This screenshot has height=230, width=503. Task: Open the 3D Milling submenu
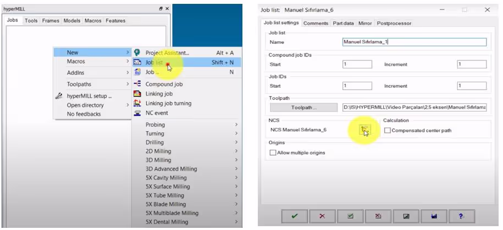pyautogui.click(x=187, y=160)
